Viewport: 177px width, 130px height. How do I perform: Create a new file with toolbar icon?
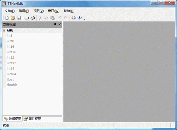7,18
